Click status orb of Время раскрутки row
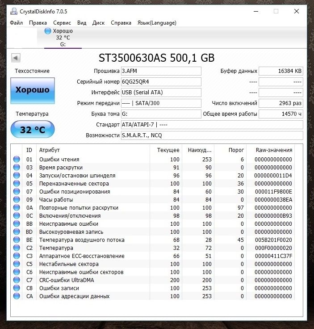The width and height of the screenshot is (314, 329). pos(17,167)
